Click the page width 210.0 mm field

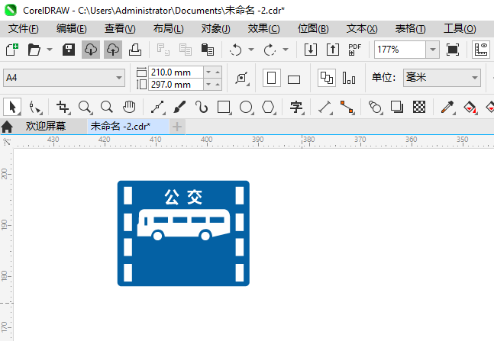[176, 72]
